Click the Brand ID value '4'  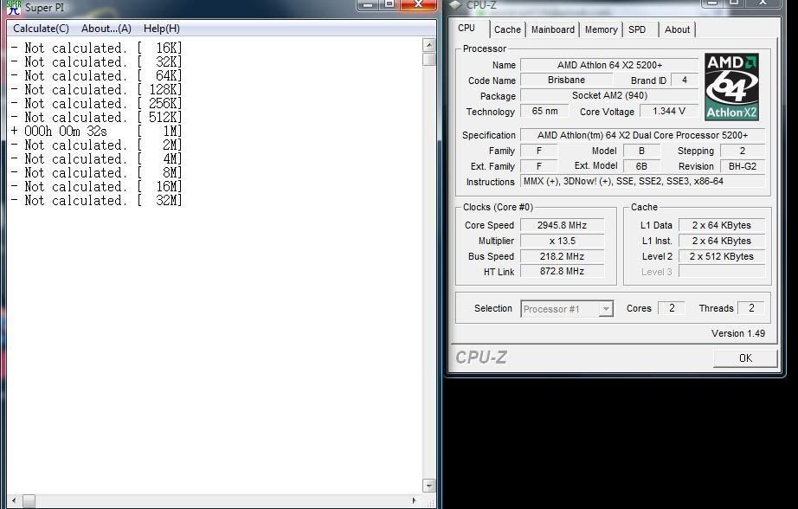click(x=685, y=80)
